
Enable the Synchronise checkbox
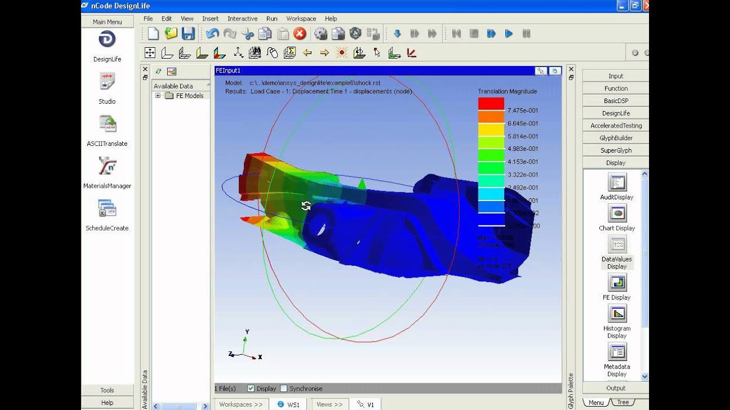click(283, 388)
